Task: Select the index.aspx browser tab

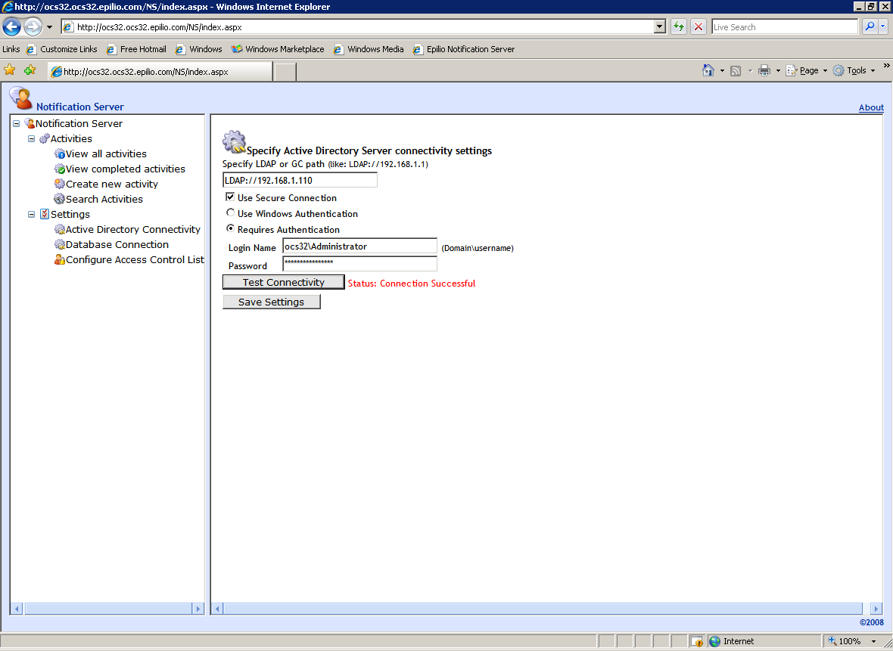Action: coord(160,72)
